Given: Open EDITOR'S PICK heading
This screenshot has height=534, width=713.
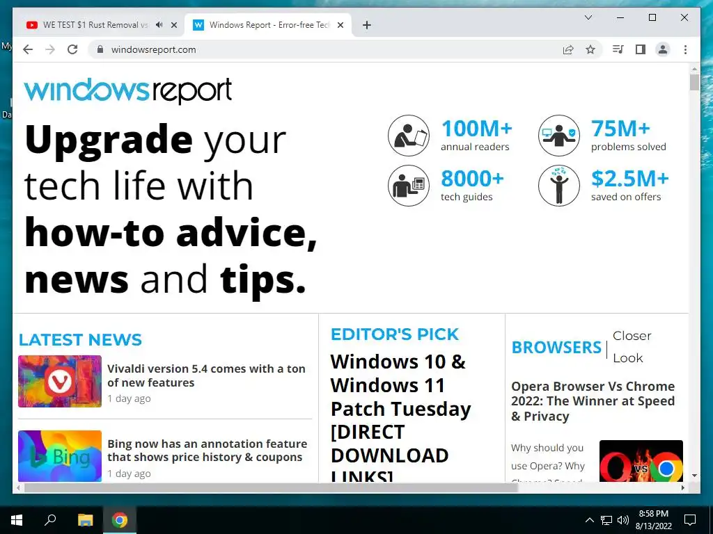Looking at the screenshot, I should (x=394, y=334).
